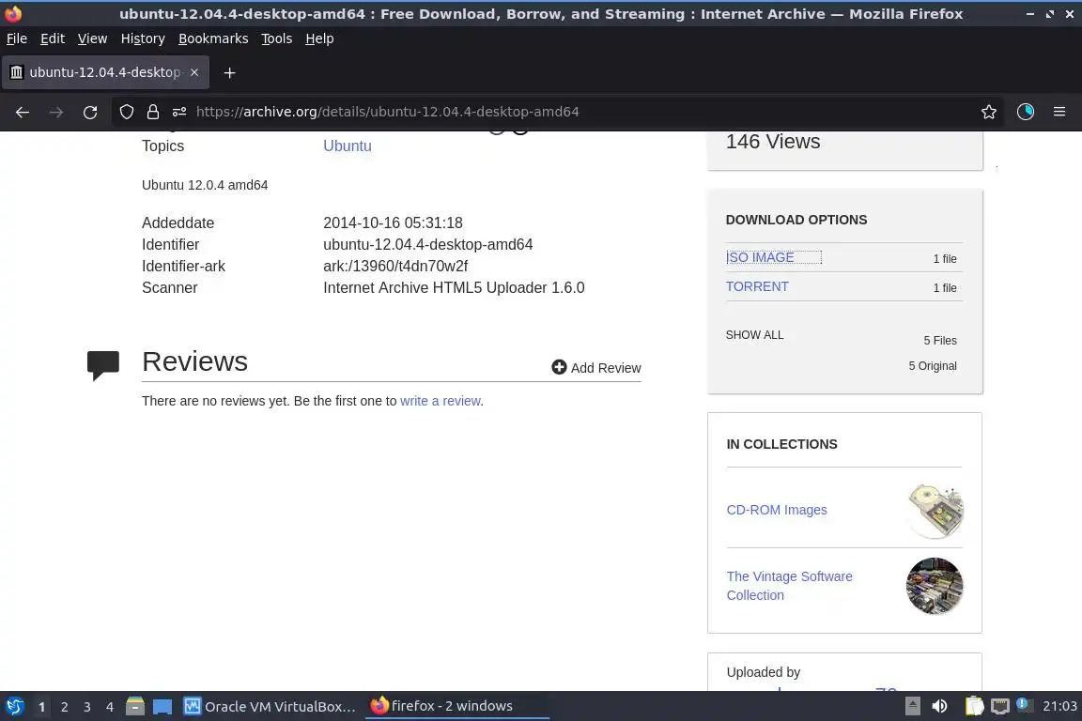Click the 5 Original text
Viewport: 1082px width, 721px height.
(x=933, y=366)
